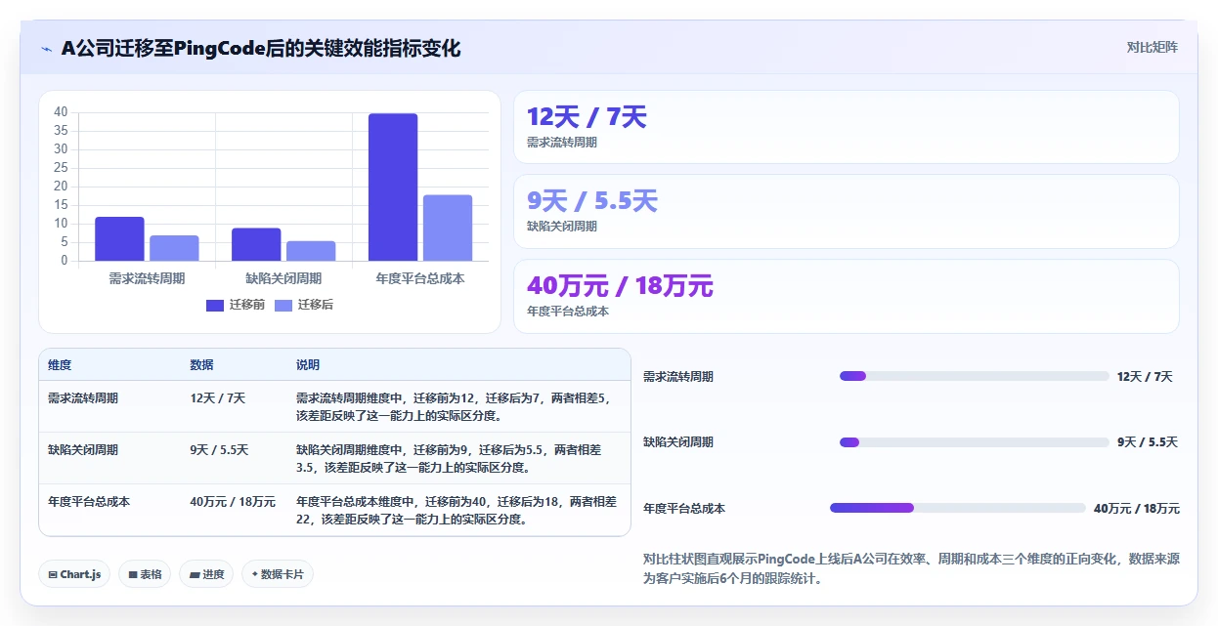The width and height of the screenshot is (1218, 626).
Task: Click the 年度平台总成本 progress row label
Action: coord(684,509)
